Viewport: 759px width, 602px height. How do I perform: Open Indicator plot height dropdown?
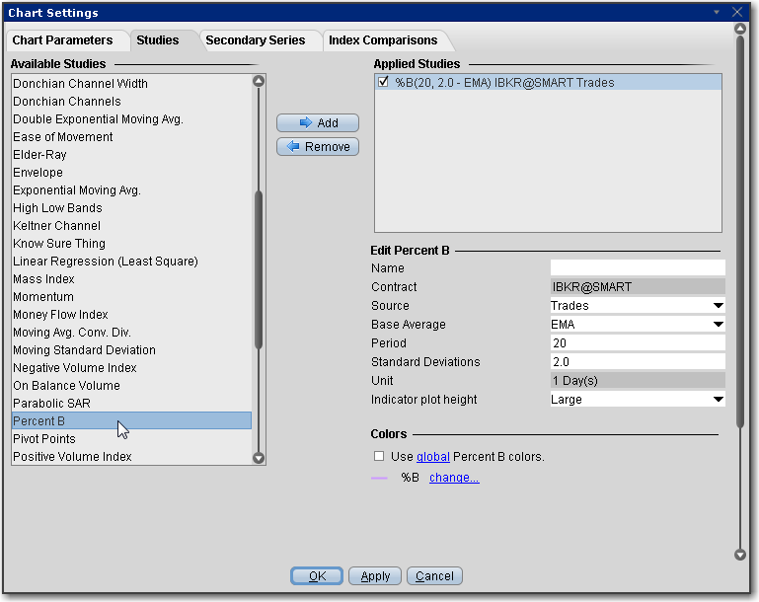click(x=718, y=400)
